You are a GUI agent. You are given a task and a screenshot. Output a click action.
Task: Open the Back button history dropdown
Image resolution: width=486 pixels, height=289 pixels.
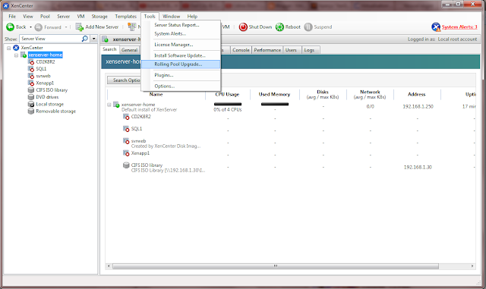point(30,27)
